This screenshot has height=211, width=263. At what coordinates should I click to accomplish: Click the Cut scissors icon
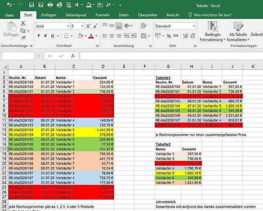pos(23,24)
